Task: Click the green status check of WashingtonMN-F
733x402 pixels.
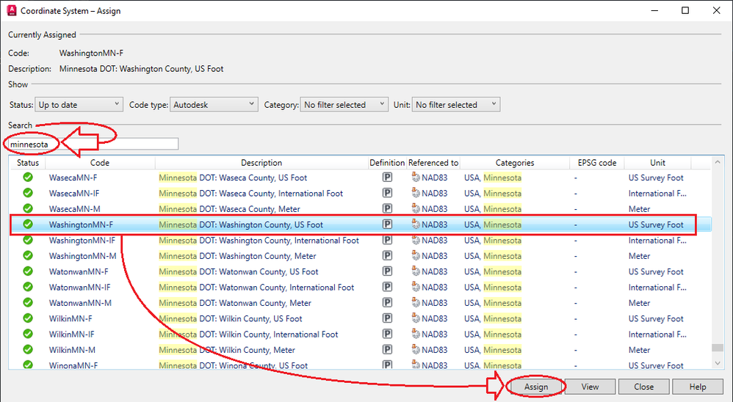Action: [28, 224]
